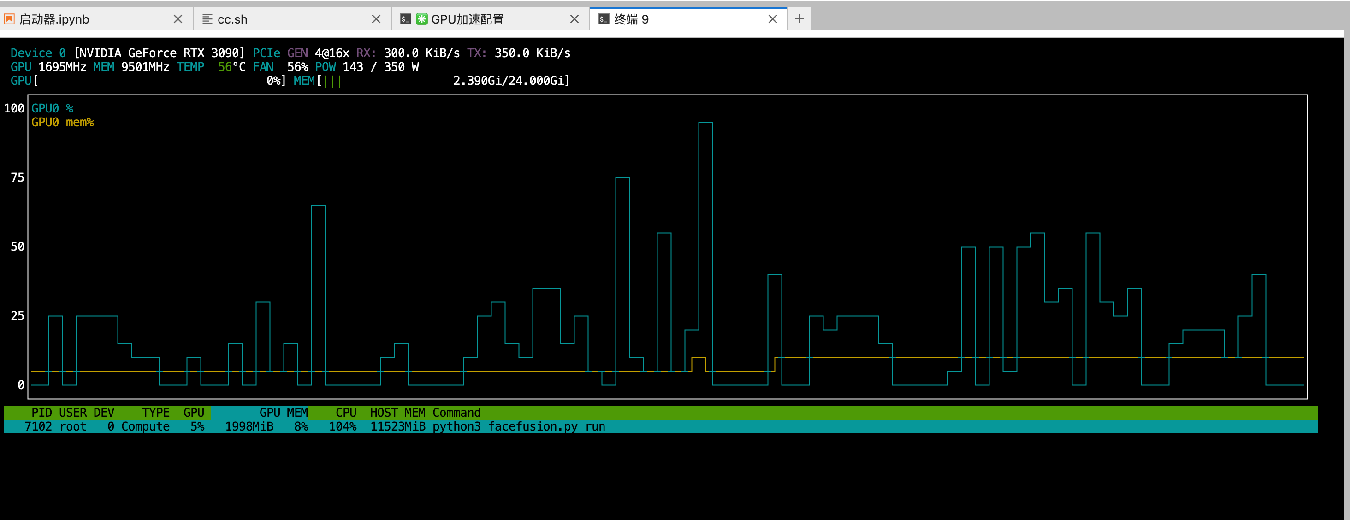Click the terminal icon on 终端 9 tab
The image size is (1350, 520).
tap(604, 19)
